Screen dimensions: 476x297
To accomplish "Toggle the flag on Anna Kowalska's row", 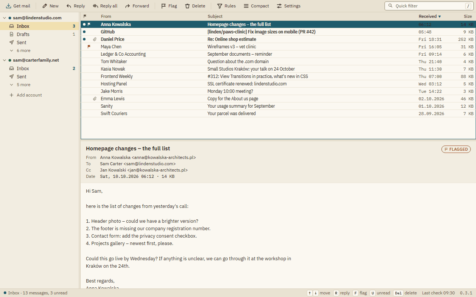I will pos(89,25).
